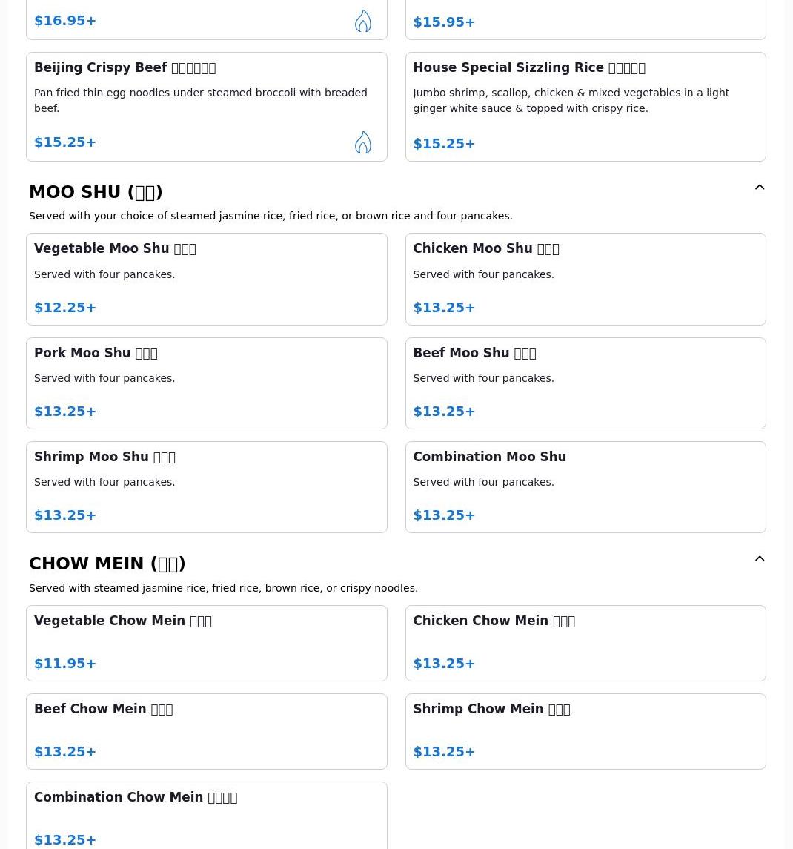Open the Combination Chow Mein item
The width and height of the screenshot is (793, 849).
tap(206, 816)
